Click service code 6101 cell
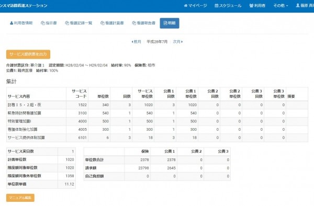 (77, 138)
